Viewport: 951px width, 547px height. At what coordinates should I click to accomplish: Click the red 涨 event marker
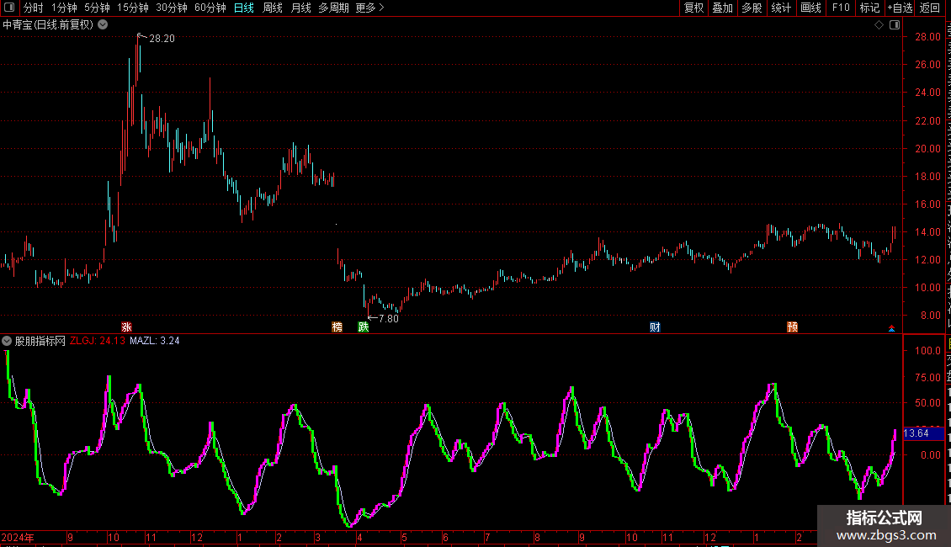(126, 327)
